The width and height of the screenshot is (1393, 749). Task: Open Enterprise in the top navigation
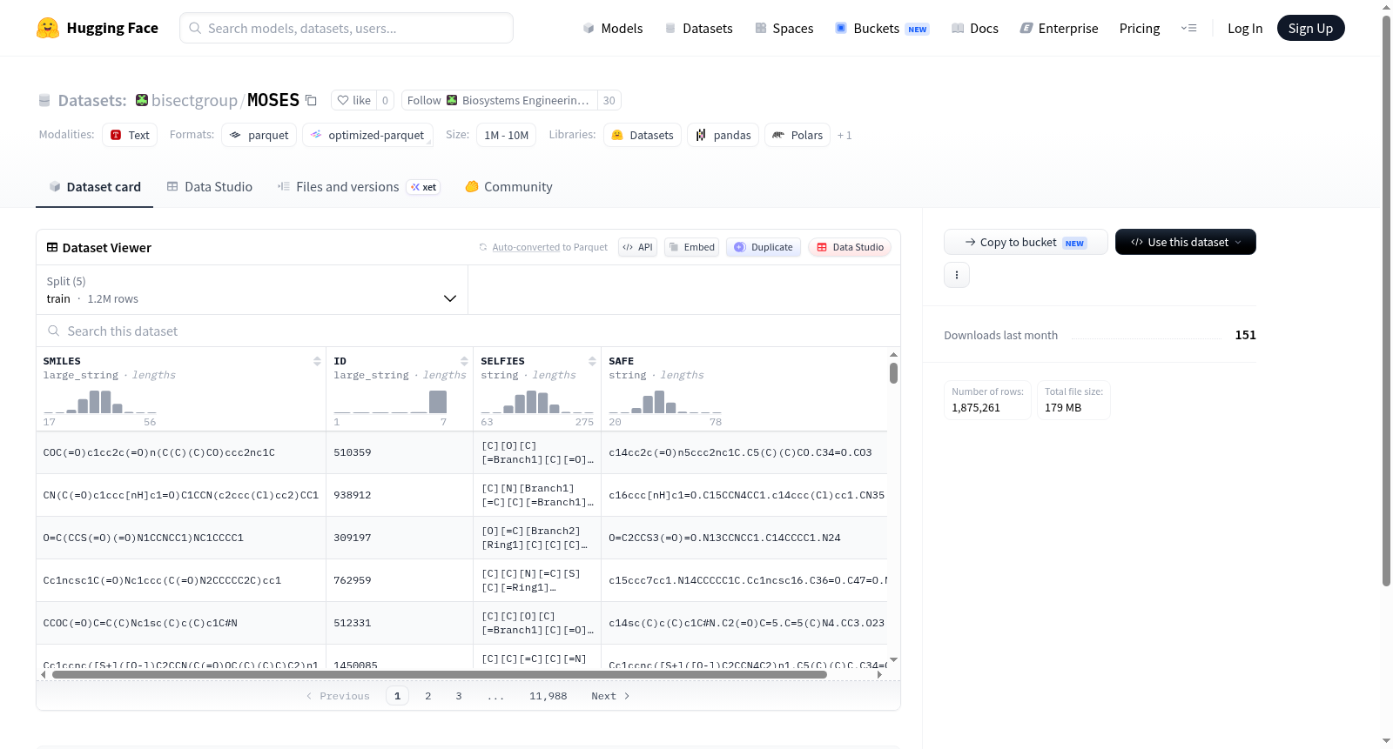(1059, 28)
